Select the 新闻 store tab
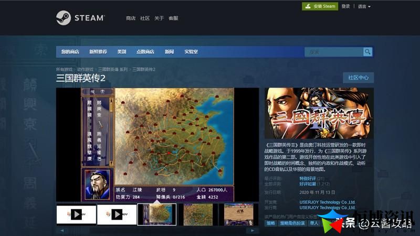 169,51
